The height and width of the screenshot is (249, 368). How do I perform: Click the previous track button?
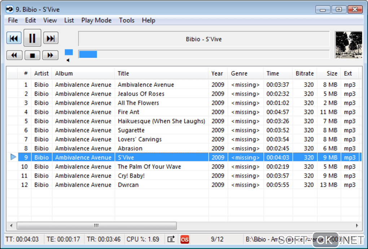pyautogui.click(x=14, y=38)
